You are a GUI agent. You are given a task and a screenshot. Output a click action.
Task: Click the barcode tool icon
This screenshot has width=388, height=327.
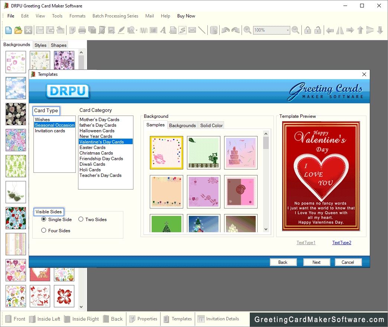point(153,30)
